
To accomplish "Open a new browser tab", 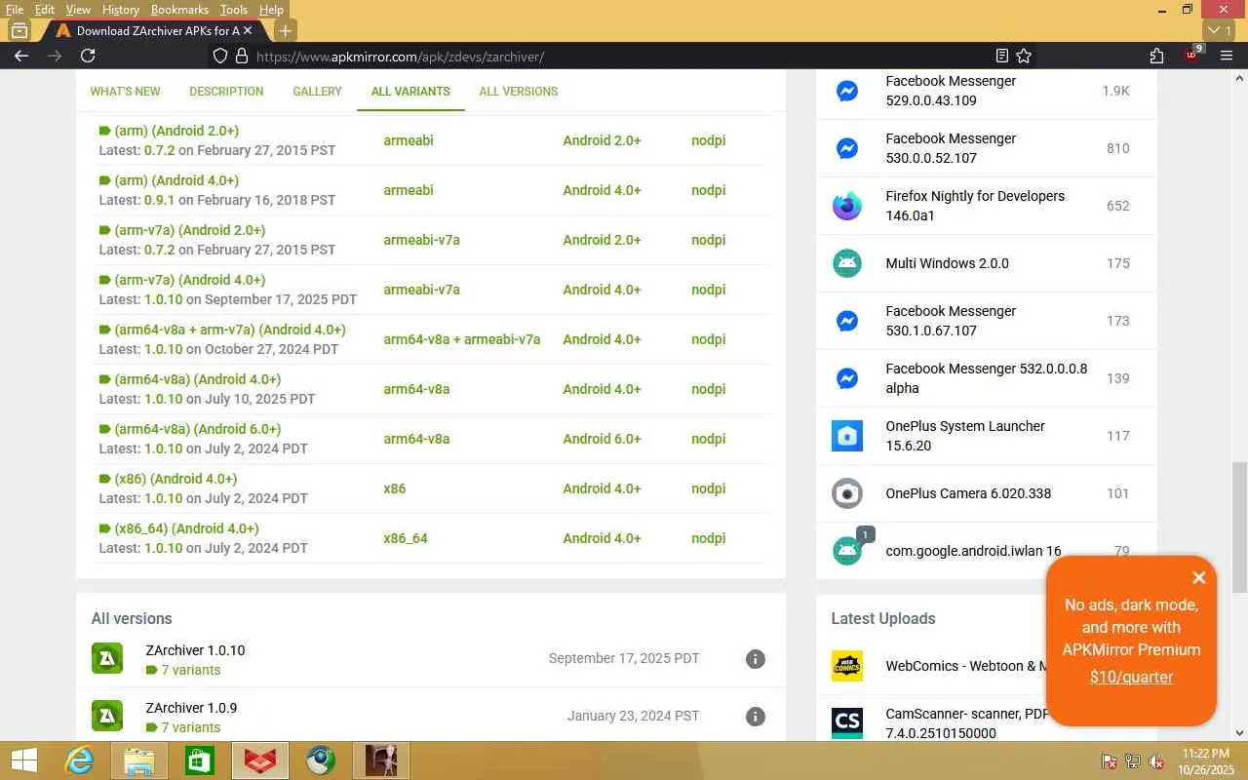I will tap(285, 30).
